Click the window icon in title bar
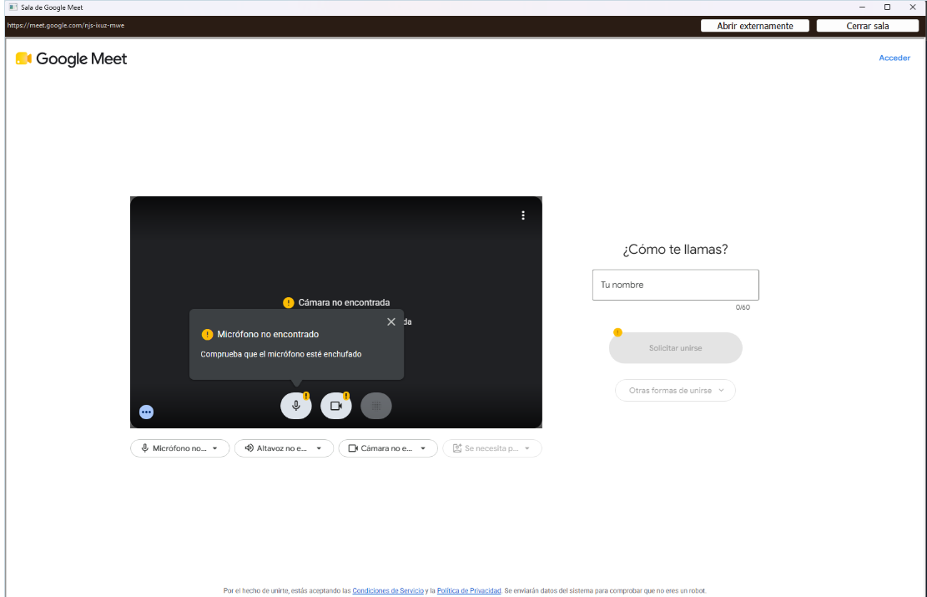Image resolution: width=927 pixels, height=597 pixels. (13, 8)
